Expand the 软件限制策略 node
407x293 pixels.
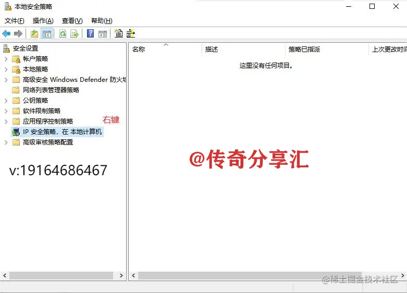6,111
